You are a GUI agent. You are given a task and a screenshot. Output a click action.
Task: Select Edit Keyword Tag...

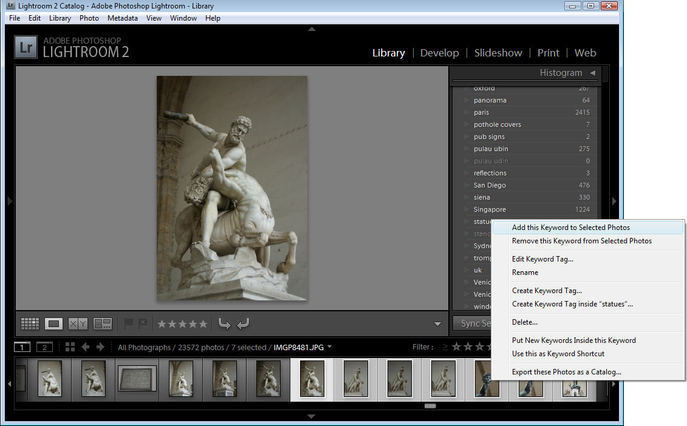click(x=588, y=259)
